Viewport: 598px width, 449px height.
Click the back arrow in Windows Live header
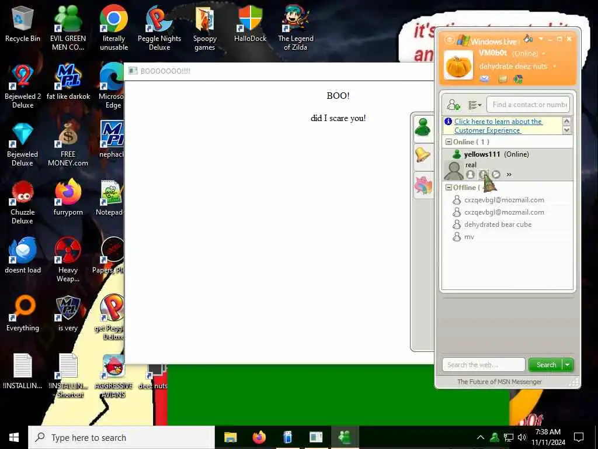449,40
